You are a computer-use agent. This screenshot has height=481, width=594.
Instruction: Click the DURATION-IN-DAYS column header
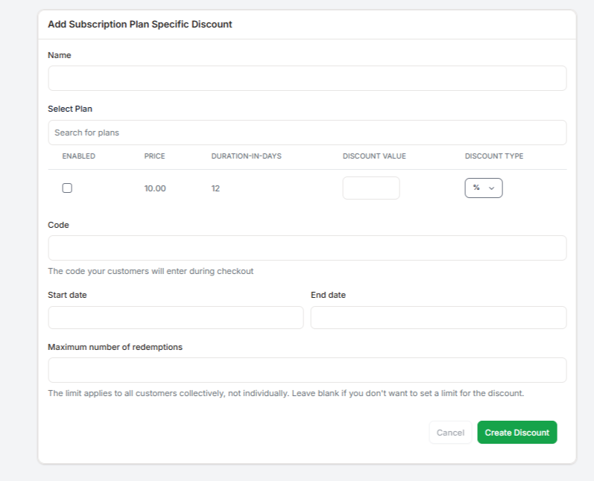(246, 156)
